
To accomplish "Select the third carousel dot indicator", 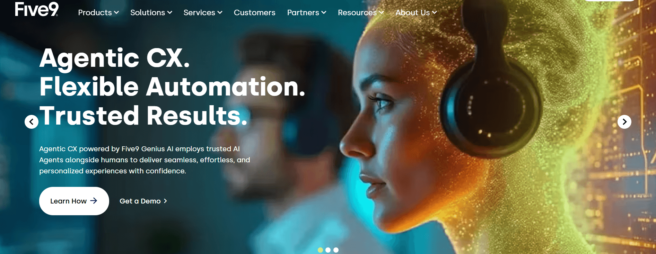I will click(x=336, y=250).
